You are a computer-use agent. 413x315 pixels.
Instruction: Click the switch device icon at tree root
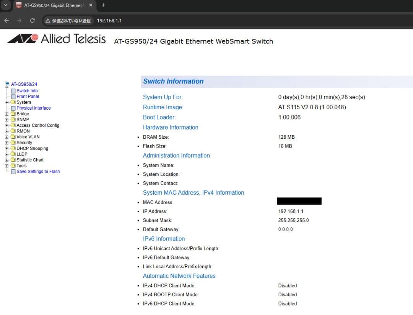point(7,84)
